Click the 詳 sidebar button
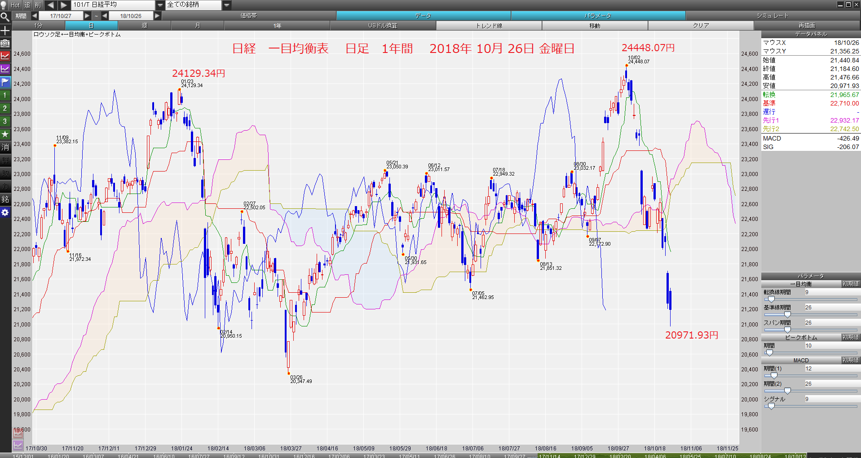The image size is (861, 458). click(5, 160)
